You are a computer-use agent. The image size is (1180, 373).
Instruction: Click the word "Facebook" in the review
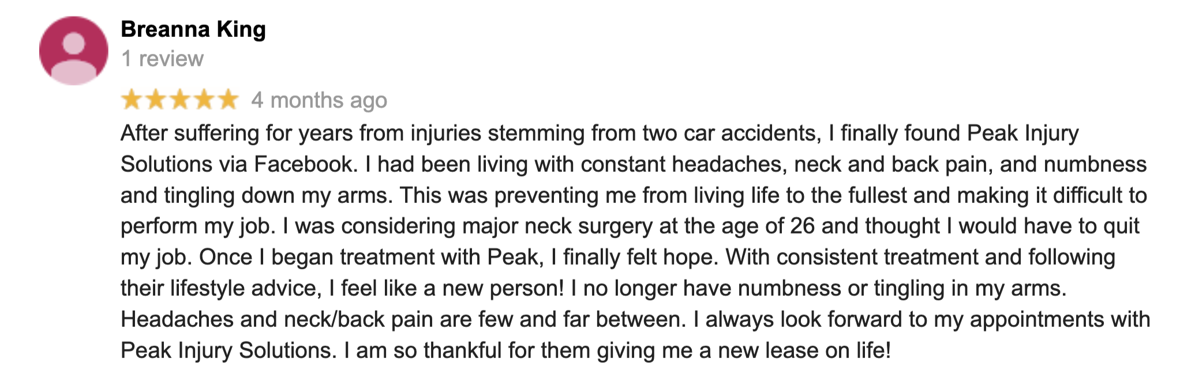point(304,164)
